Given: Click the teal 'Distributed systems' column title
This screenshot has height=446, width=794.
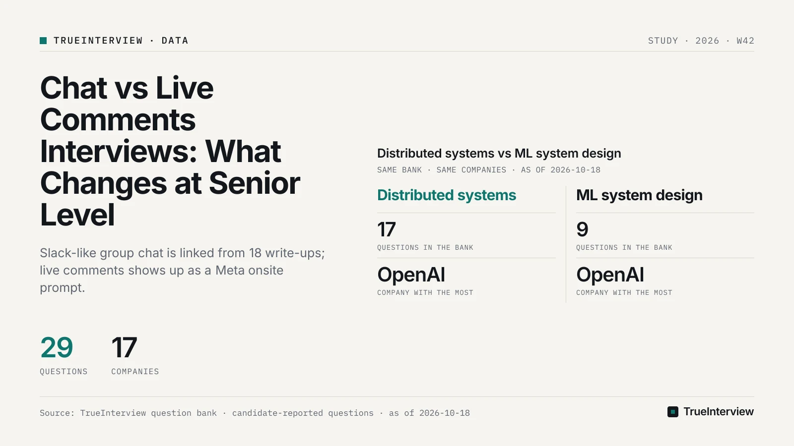Looking at the screenshot, I should (447, 195).
